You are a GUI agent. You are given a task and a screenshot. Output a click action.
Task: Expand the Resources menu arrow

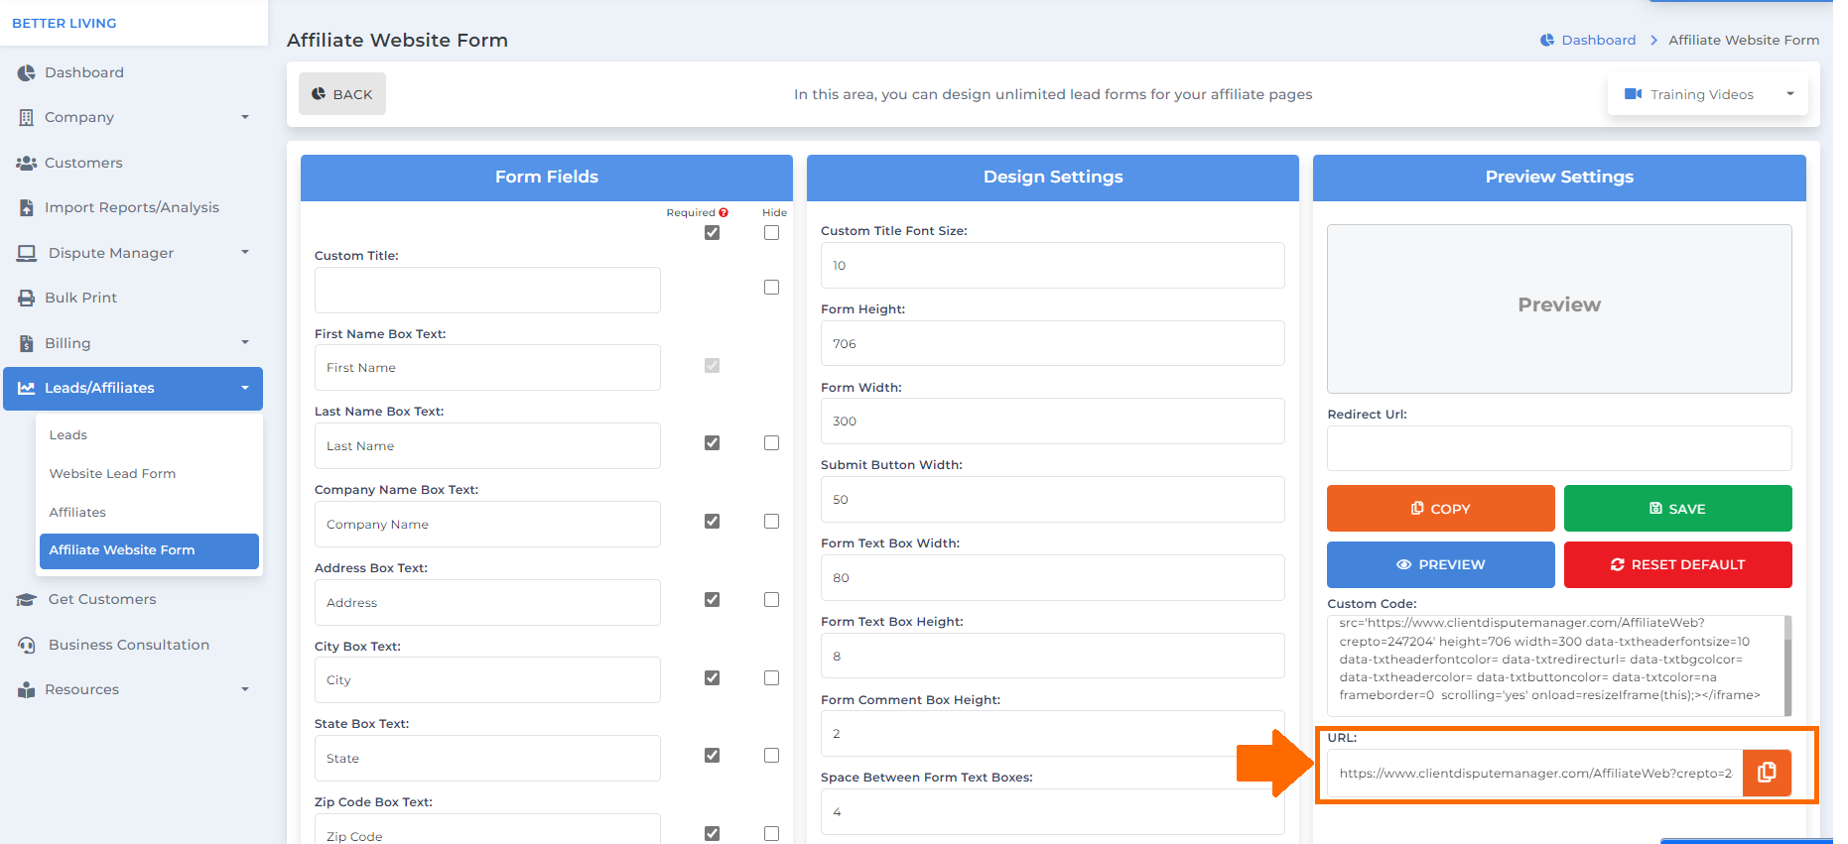[x=245, y=689]
